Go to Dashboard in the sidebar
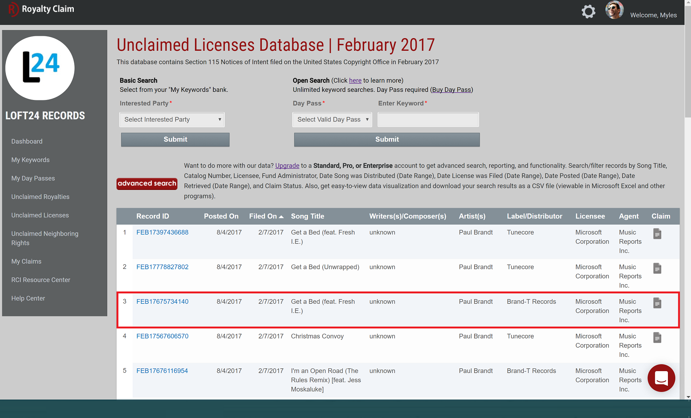This screenshot has width=691, height=418. (27, 142)
